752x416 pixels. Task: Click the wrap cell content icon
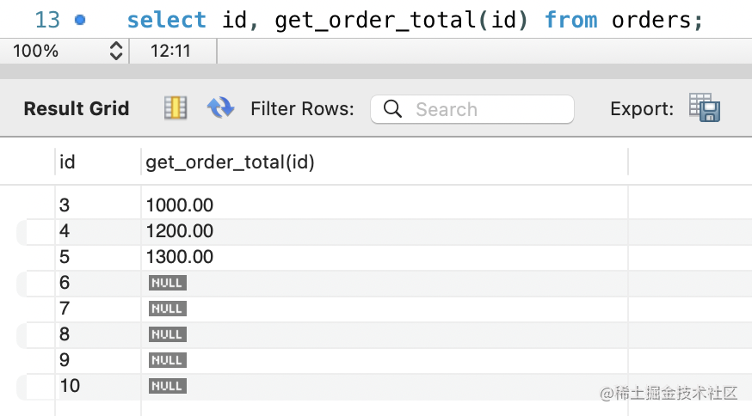point(175,107)
